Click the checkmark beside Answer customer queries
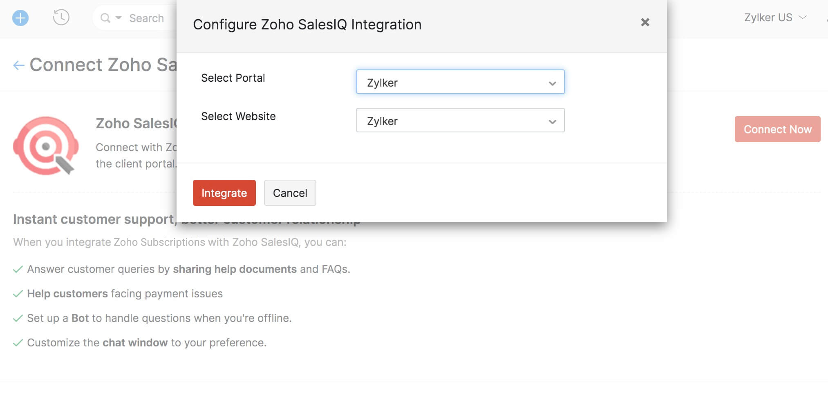 tap(17, 269)
